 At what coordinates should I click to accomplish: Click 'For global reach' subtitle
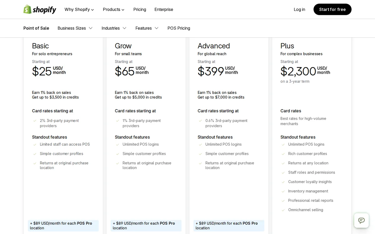click(212, 54)
